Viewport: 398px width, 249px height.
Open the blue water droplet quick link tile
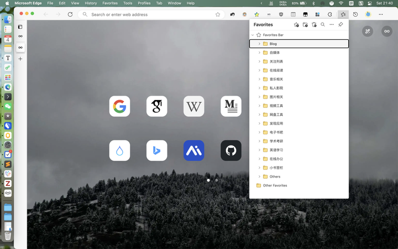pyautogui.click(x=119, y=151)
